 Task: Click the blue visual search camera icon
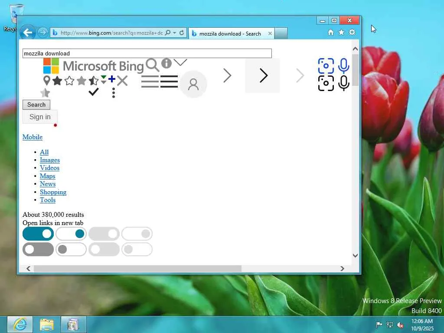326,66
